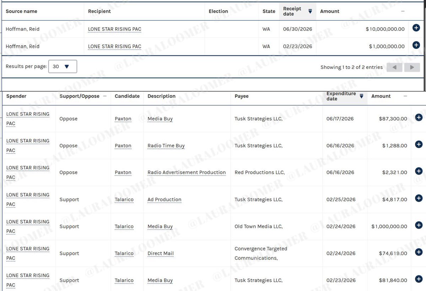Open Media Buy description dated 02/23/2026
The height and width of the screenshot is (291, 426).
click(160, 280)
